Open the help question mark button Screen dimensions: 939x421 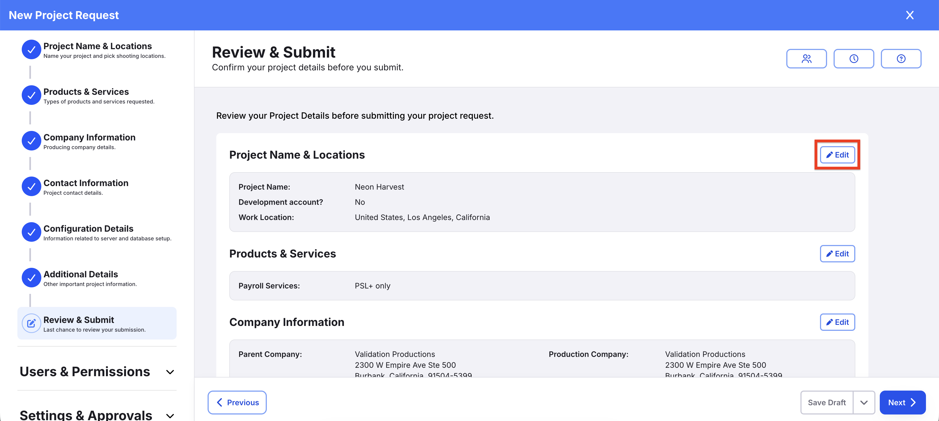[901, 59]
